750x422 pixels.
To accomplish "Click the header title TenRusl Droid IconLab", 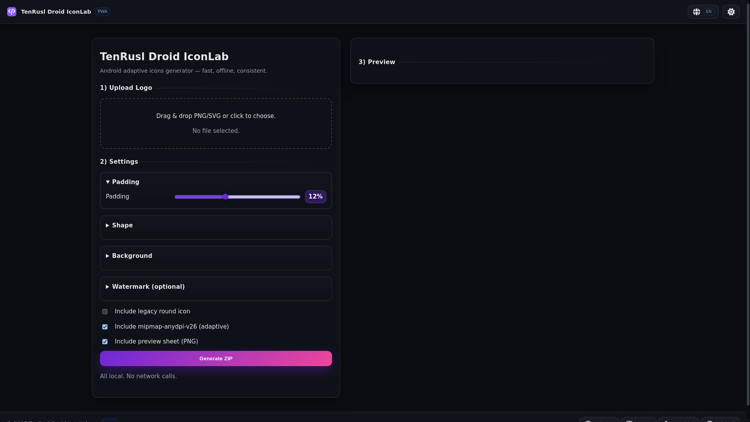I will point(56,12).
